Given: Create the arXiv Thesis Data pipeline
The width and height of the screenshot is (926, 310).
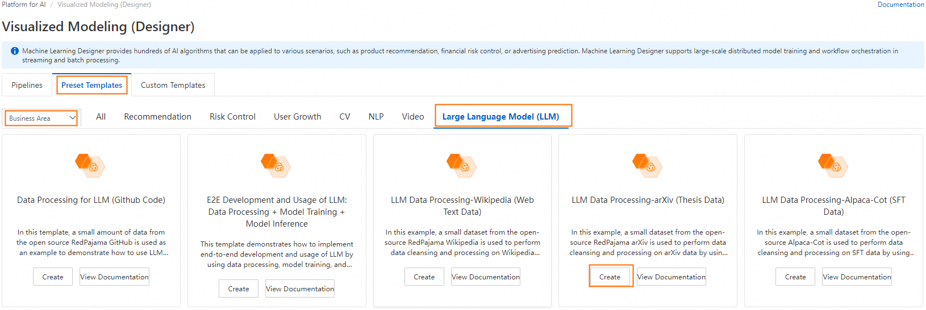Looking at the screenshot, I should 610,277.
